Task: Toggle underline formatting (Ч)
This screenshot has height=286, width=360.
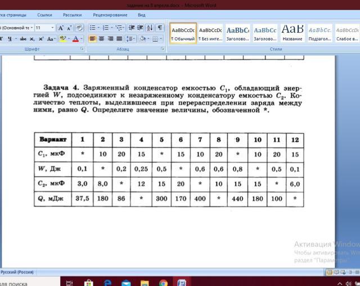Action: (x=10, y=39)
